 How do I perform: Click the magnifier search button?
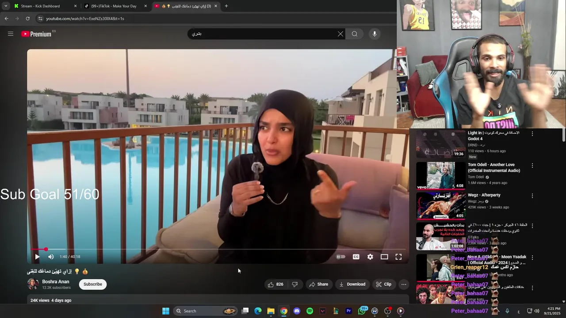coord(355,34)
